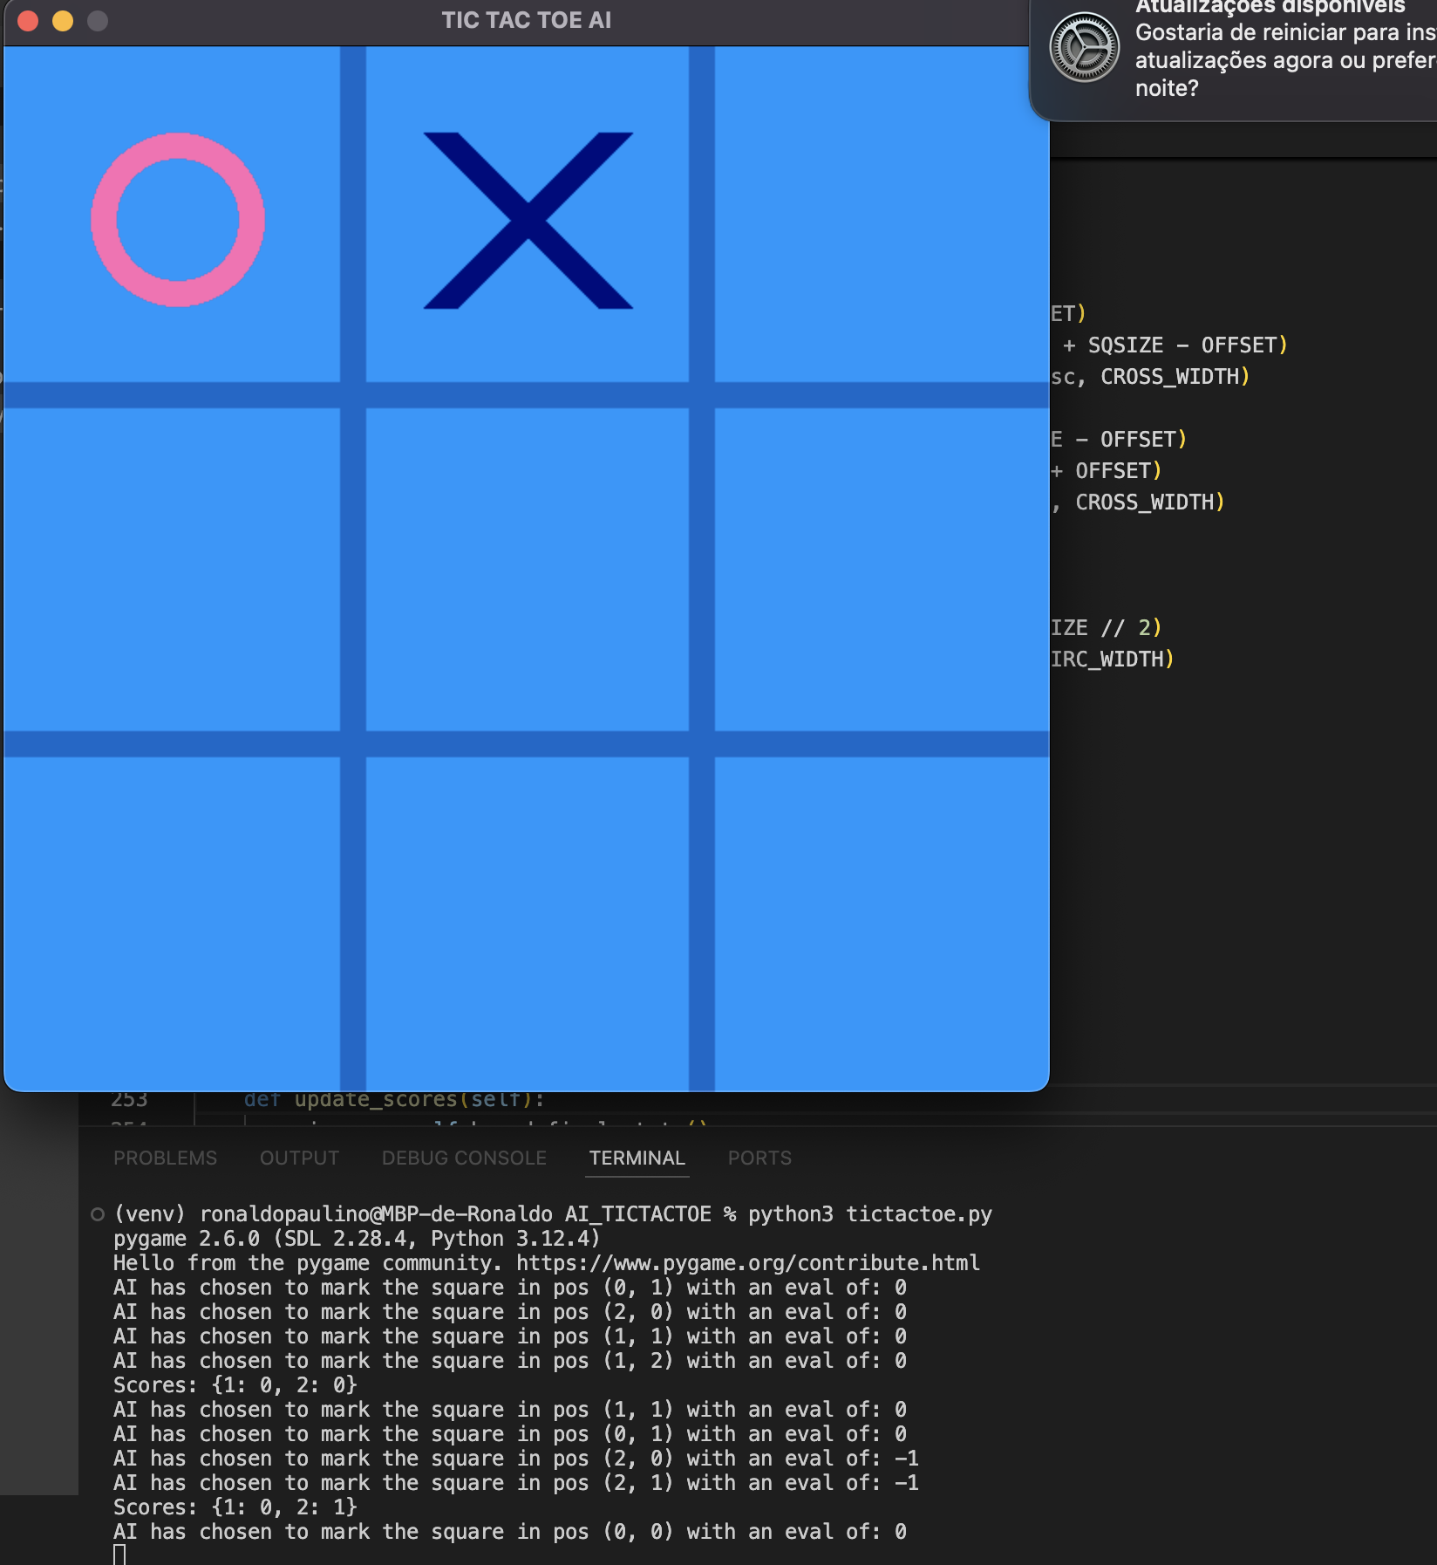The width and height of the screenshot is (1437, 1565).
Task: Mark the empty bottom-right board square
Action: point(882,924)
